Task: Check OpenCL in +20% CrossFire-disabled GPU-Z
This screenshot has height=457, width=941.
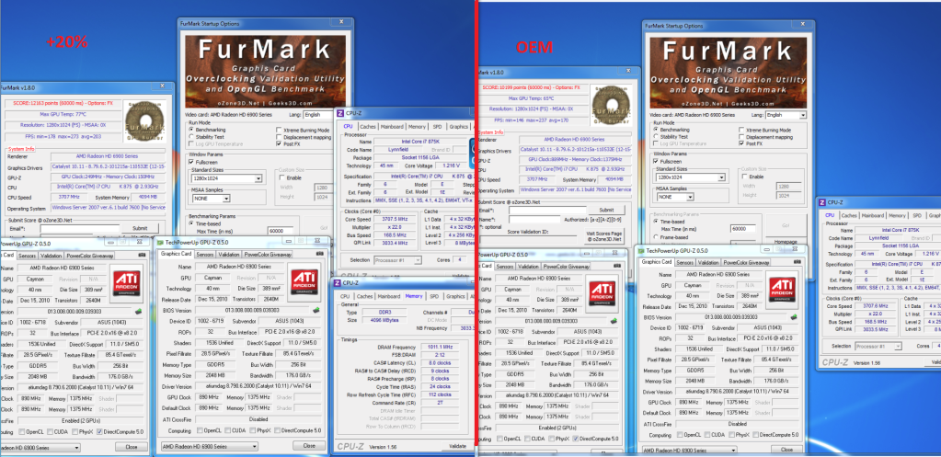Action: tap(200, 430)
